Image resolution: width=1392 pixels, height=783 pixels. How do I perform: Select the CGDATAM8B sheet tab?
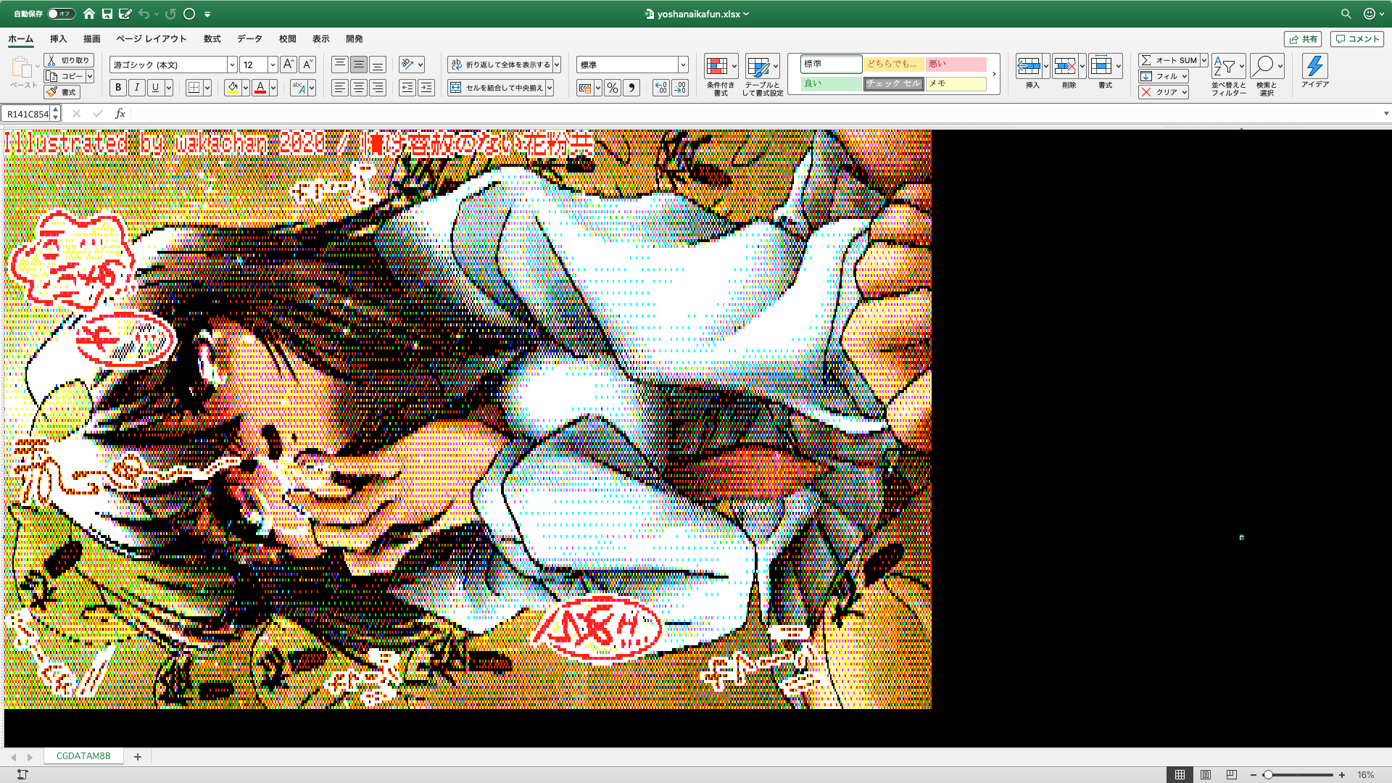83,756
